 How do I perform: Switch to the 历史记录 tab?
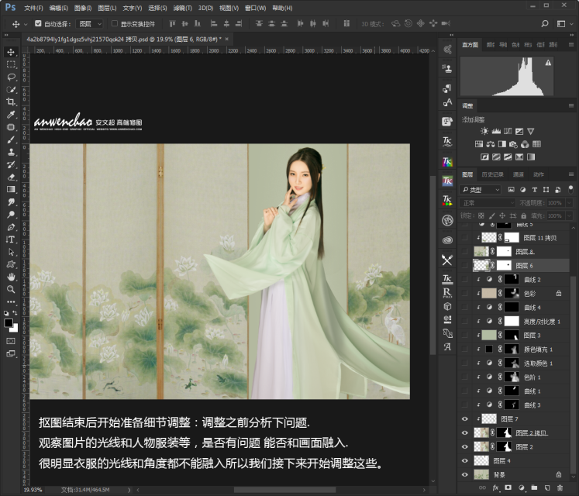click(x=492, y=174)
